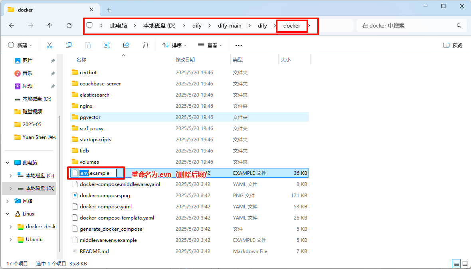Expand the Ubuntu tree node
The height and width of the screenshot is (269, 471).
pos(11,239)
